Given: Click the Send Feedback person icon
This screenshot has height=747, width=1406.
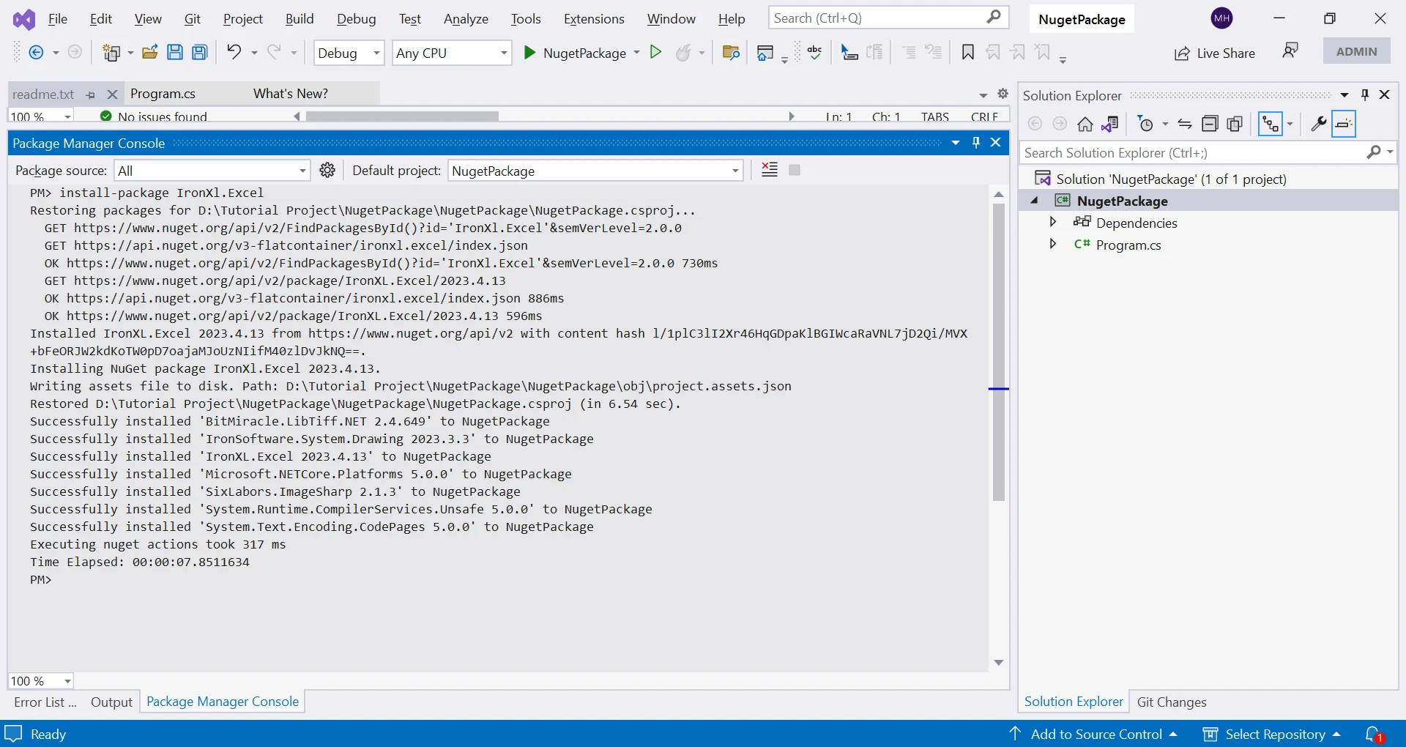Looking at the screenshot, I should [x=1290, y=51].
